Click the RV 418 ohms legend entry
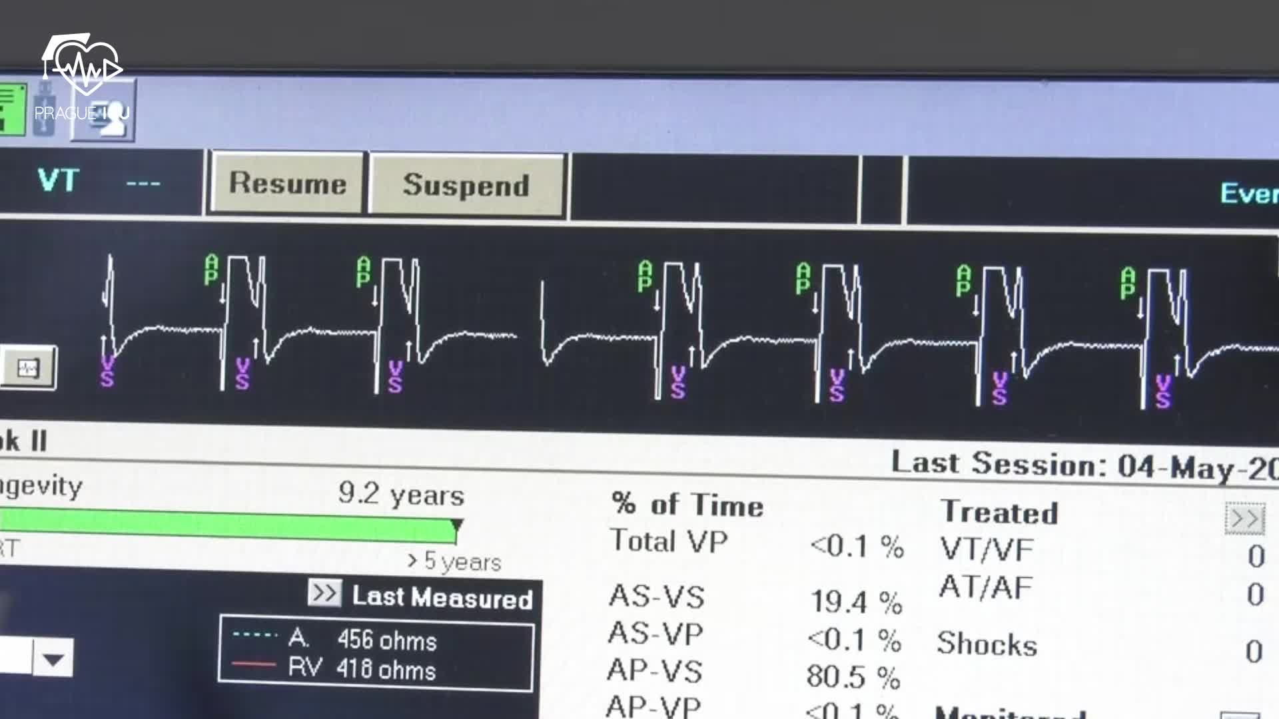1279x719 pixels. click(362, 668)
